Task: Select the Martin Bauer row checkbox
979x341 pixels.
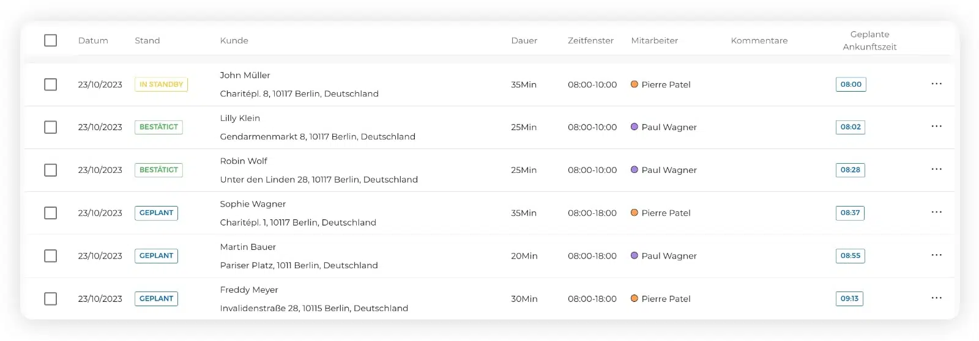Action: (x=51, y=255)
